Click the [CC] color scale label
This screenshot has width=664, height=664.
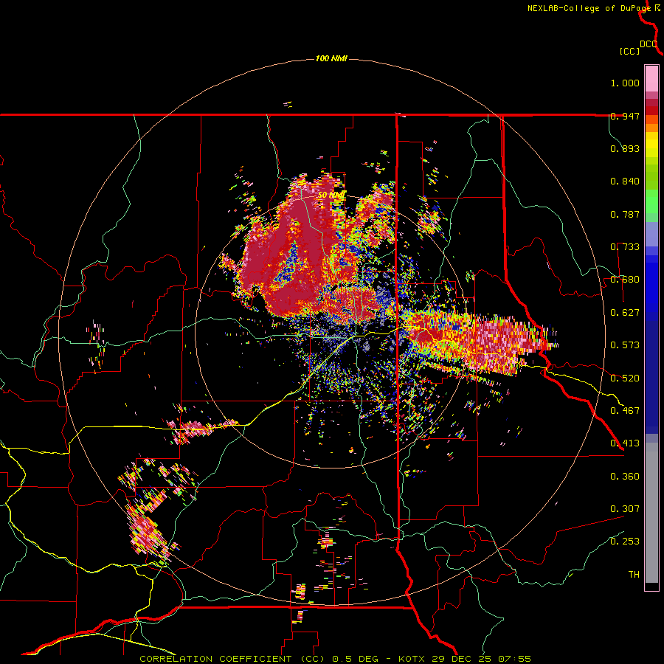pos(629,51)
